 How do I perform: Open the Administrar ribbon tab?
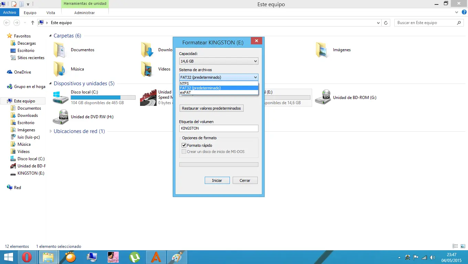84,13
